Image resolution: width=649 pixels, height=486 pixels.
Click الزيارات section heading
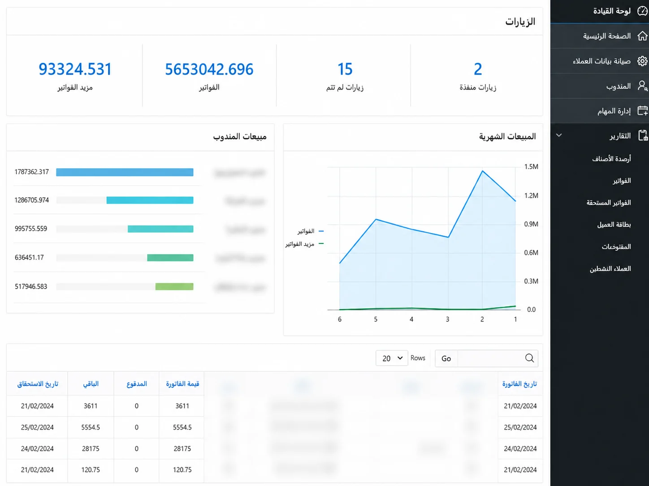(520, 21)
